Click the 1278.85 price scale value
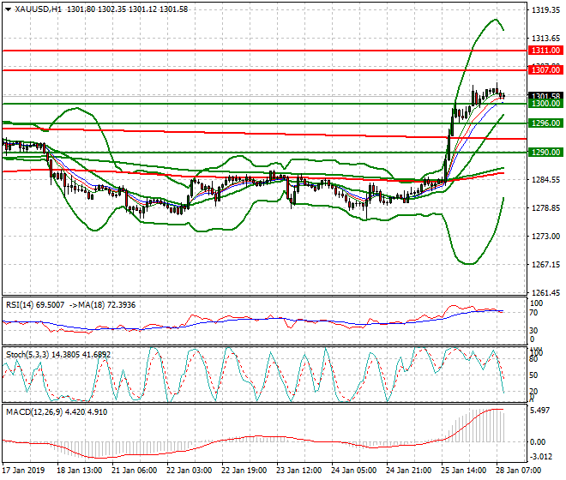This screenshot has width=566, height=480. pos(545,208)
